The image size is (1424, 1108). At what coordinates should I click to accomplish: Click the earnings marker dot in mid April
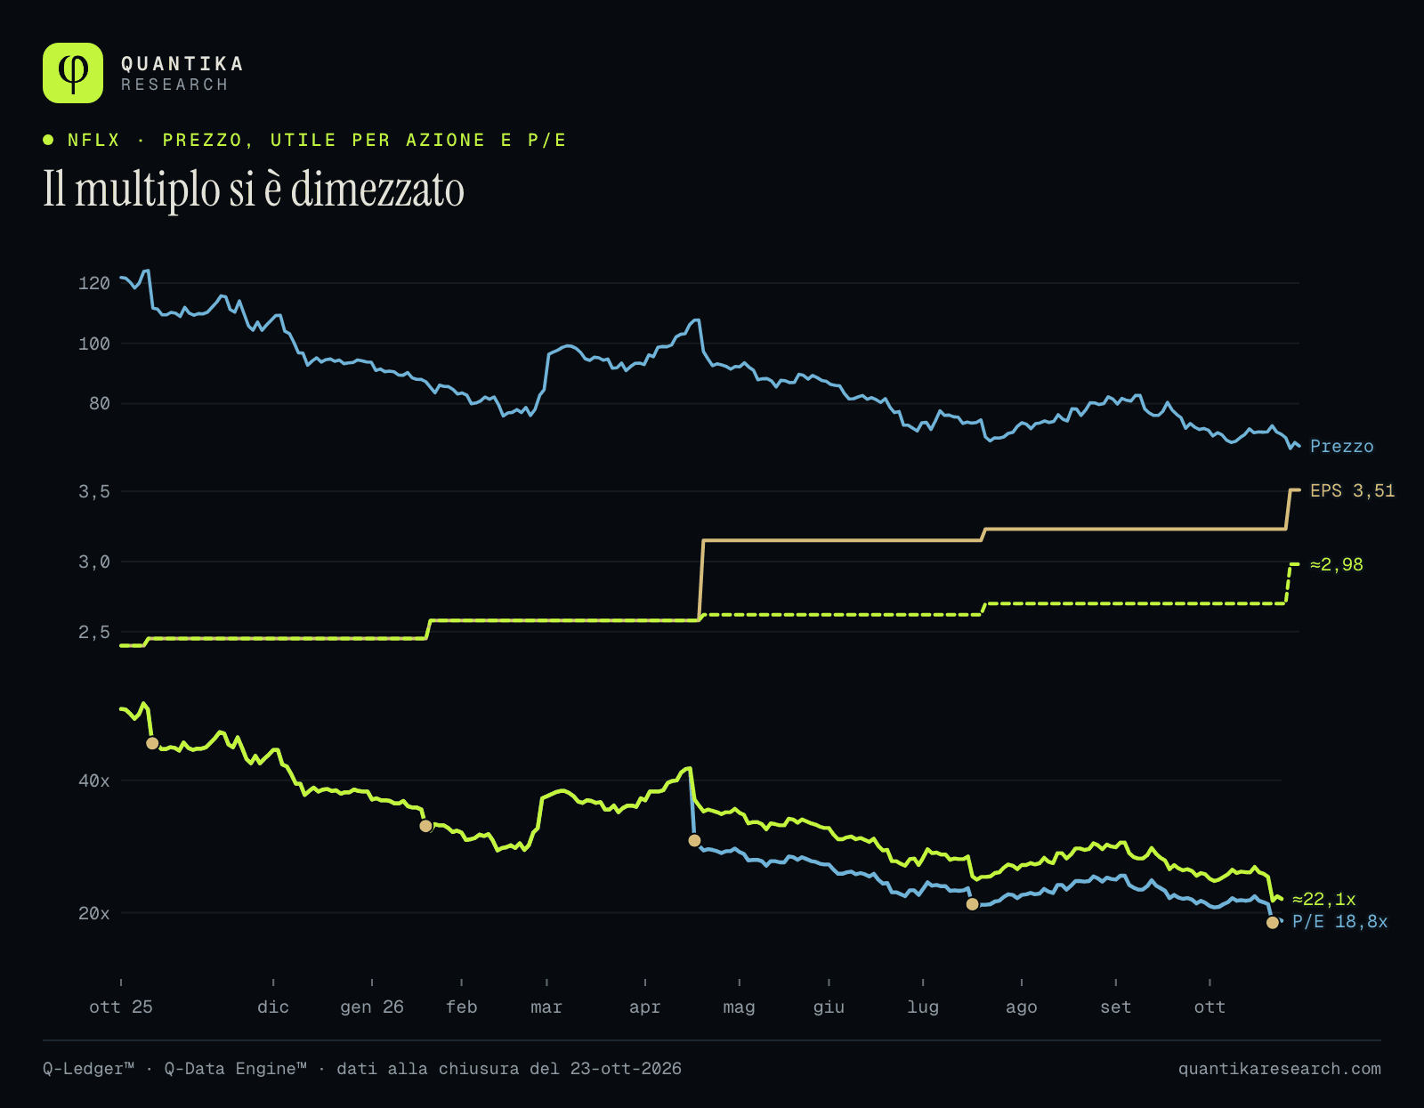694,840
